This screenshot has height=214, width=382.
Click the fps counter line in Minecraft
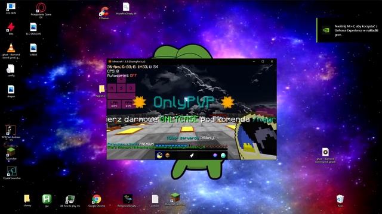click(133, 67)
